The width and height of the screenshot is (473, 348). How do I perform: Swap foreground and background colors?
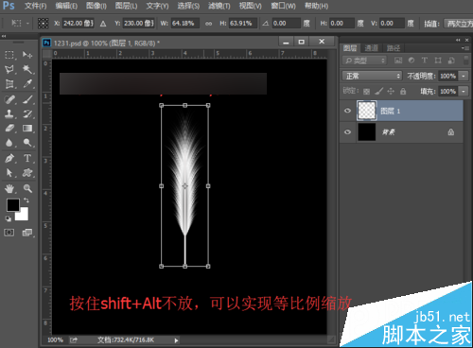point(26,200)
